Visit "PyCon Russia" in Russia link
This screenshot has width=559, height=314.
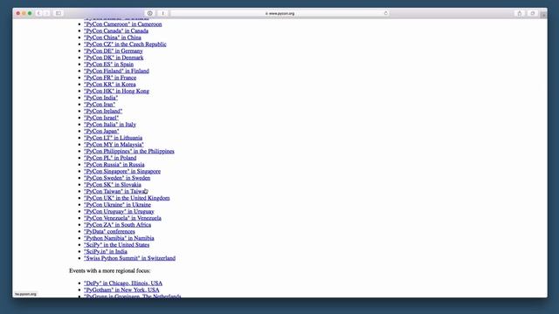(114, 165)
